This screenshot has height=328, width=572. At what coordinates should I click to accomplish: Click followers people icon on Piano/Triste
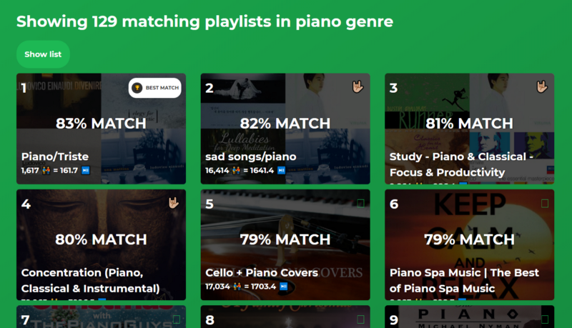pyautogui.click(x=46, y=171)
